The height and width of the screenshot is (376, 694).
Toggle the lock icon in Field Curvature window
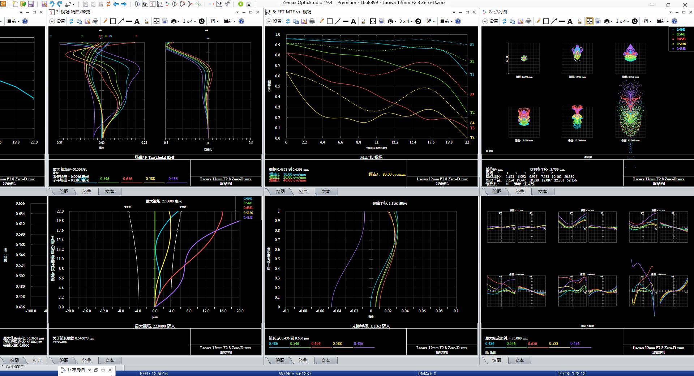tap(147, 21)
